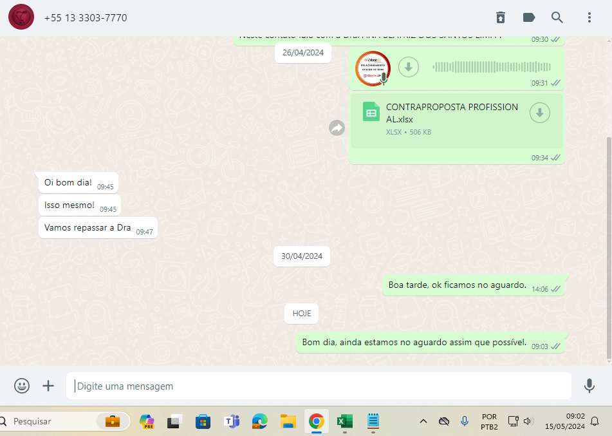The height and width of the screenshot is (436, 612).
Task: Open notifications bell icon
Action: click(595, 421)
